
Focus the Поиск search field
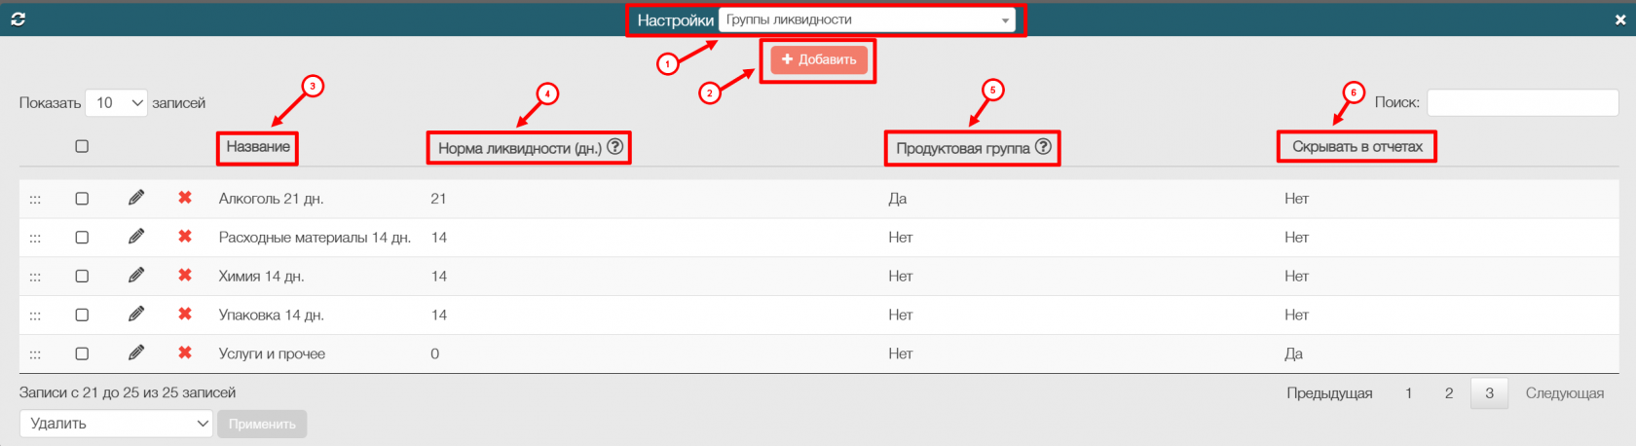pyautogui.click(x=1522, y=102)
